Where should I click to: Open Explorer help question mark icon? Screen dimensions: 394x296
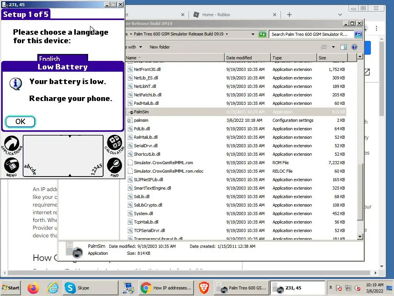[354, 47]
